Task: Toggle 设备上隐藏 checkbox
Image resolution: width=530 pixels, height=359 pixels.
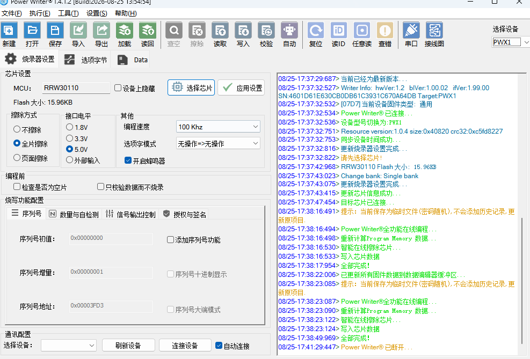Action: (x=118, y=88)
